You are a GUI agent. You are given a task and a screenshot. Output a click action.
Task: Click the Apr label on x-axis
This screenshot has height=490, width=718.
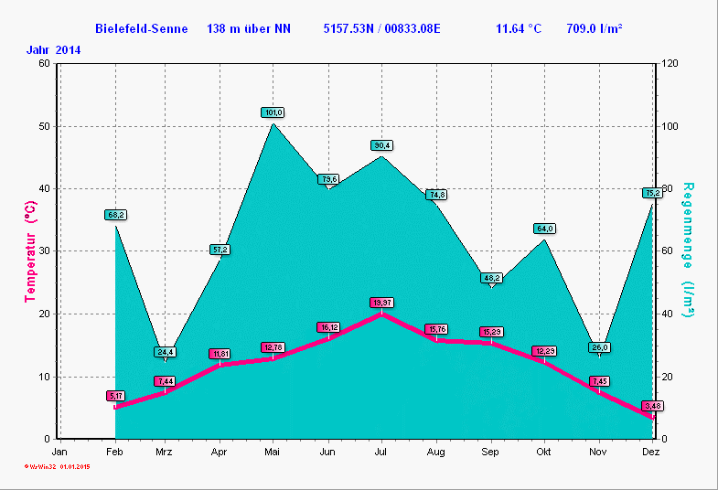[x=219, y=452]
